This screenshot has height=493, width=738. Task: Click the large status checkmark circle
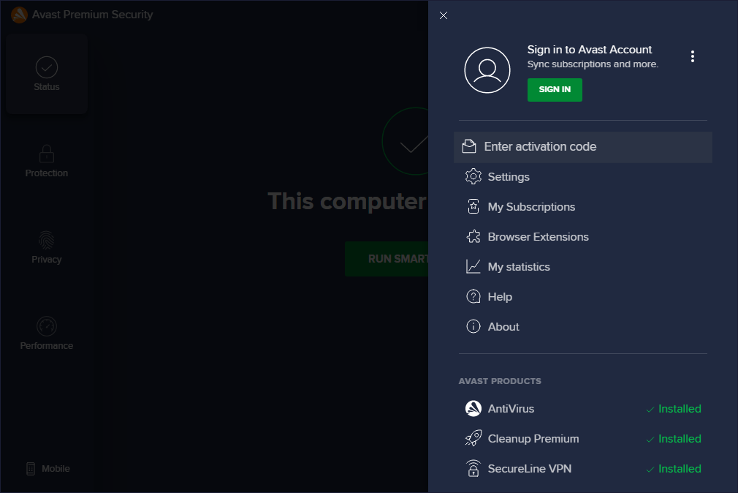pyautogui.click(x=406, y=141)
